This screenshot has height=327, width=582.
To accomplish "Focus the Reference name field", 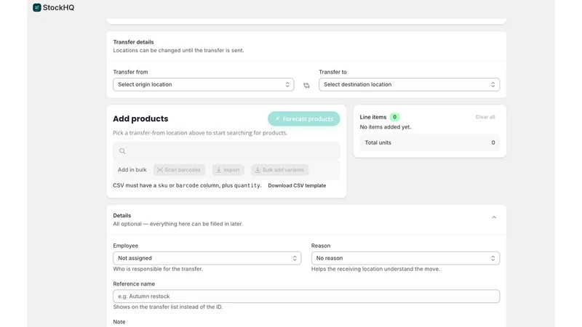I will 306,296.
